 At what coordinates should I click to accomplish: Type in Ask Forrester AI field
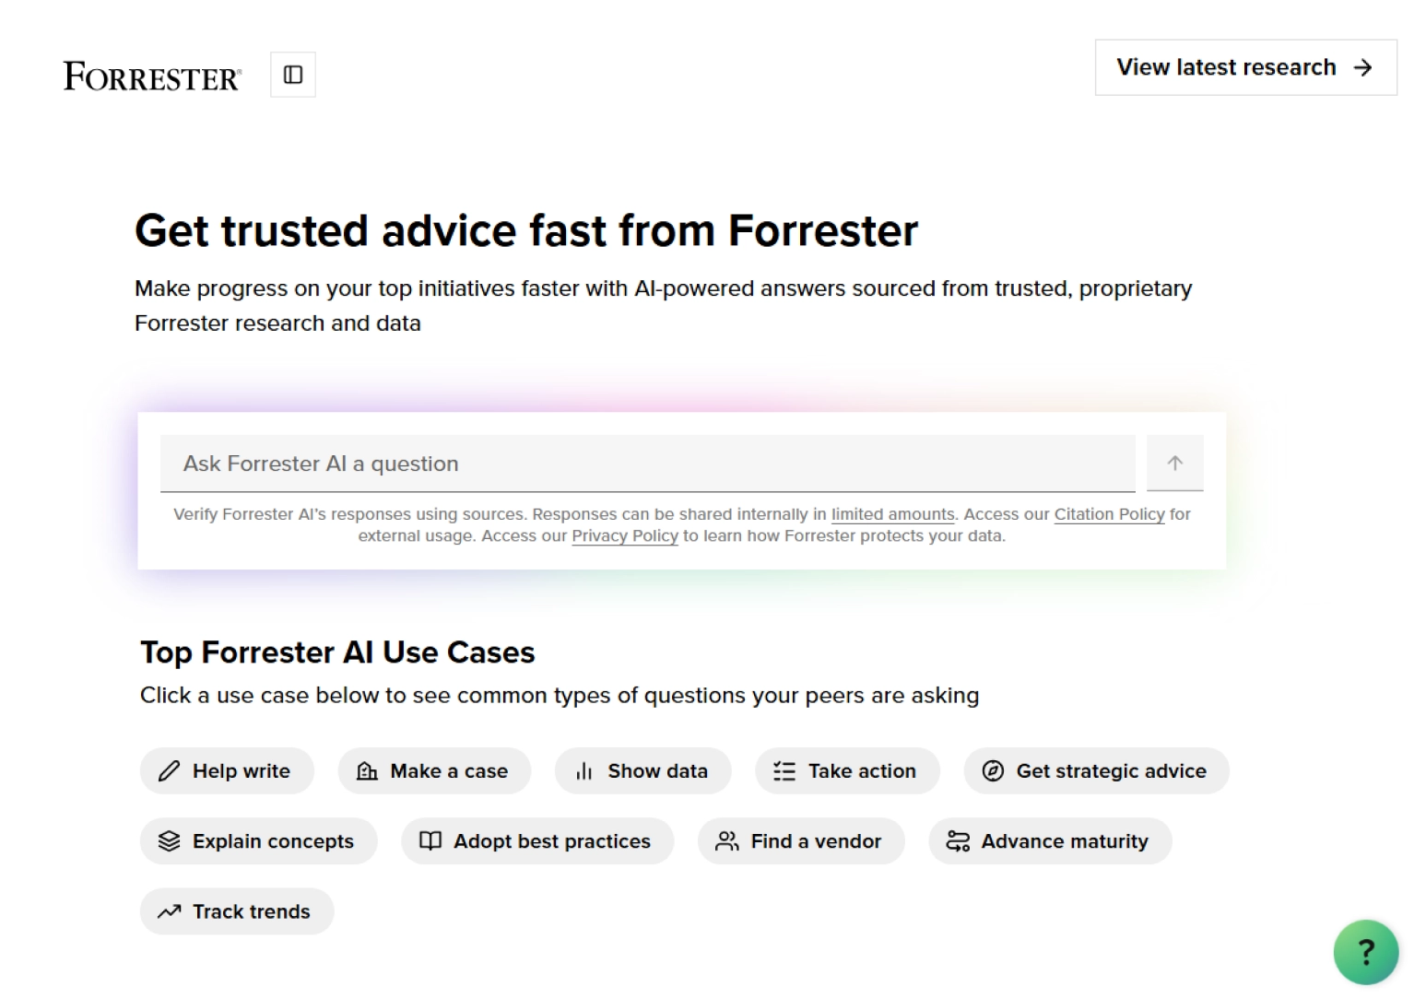pos(647,464)
